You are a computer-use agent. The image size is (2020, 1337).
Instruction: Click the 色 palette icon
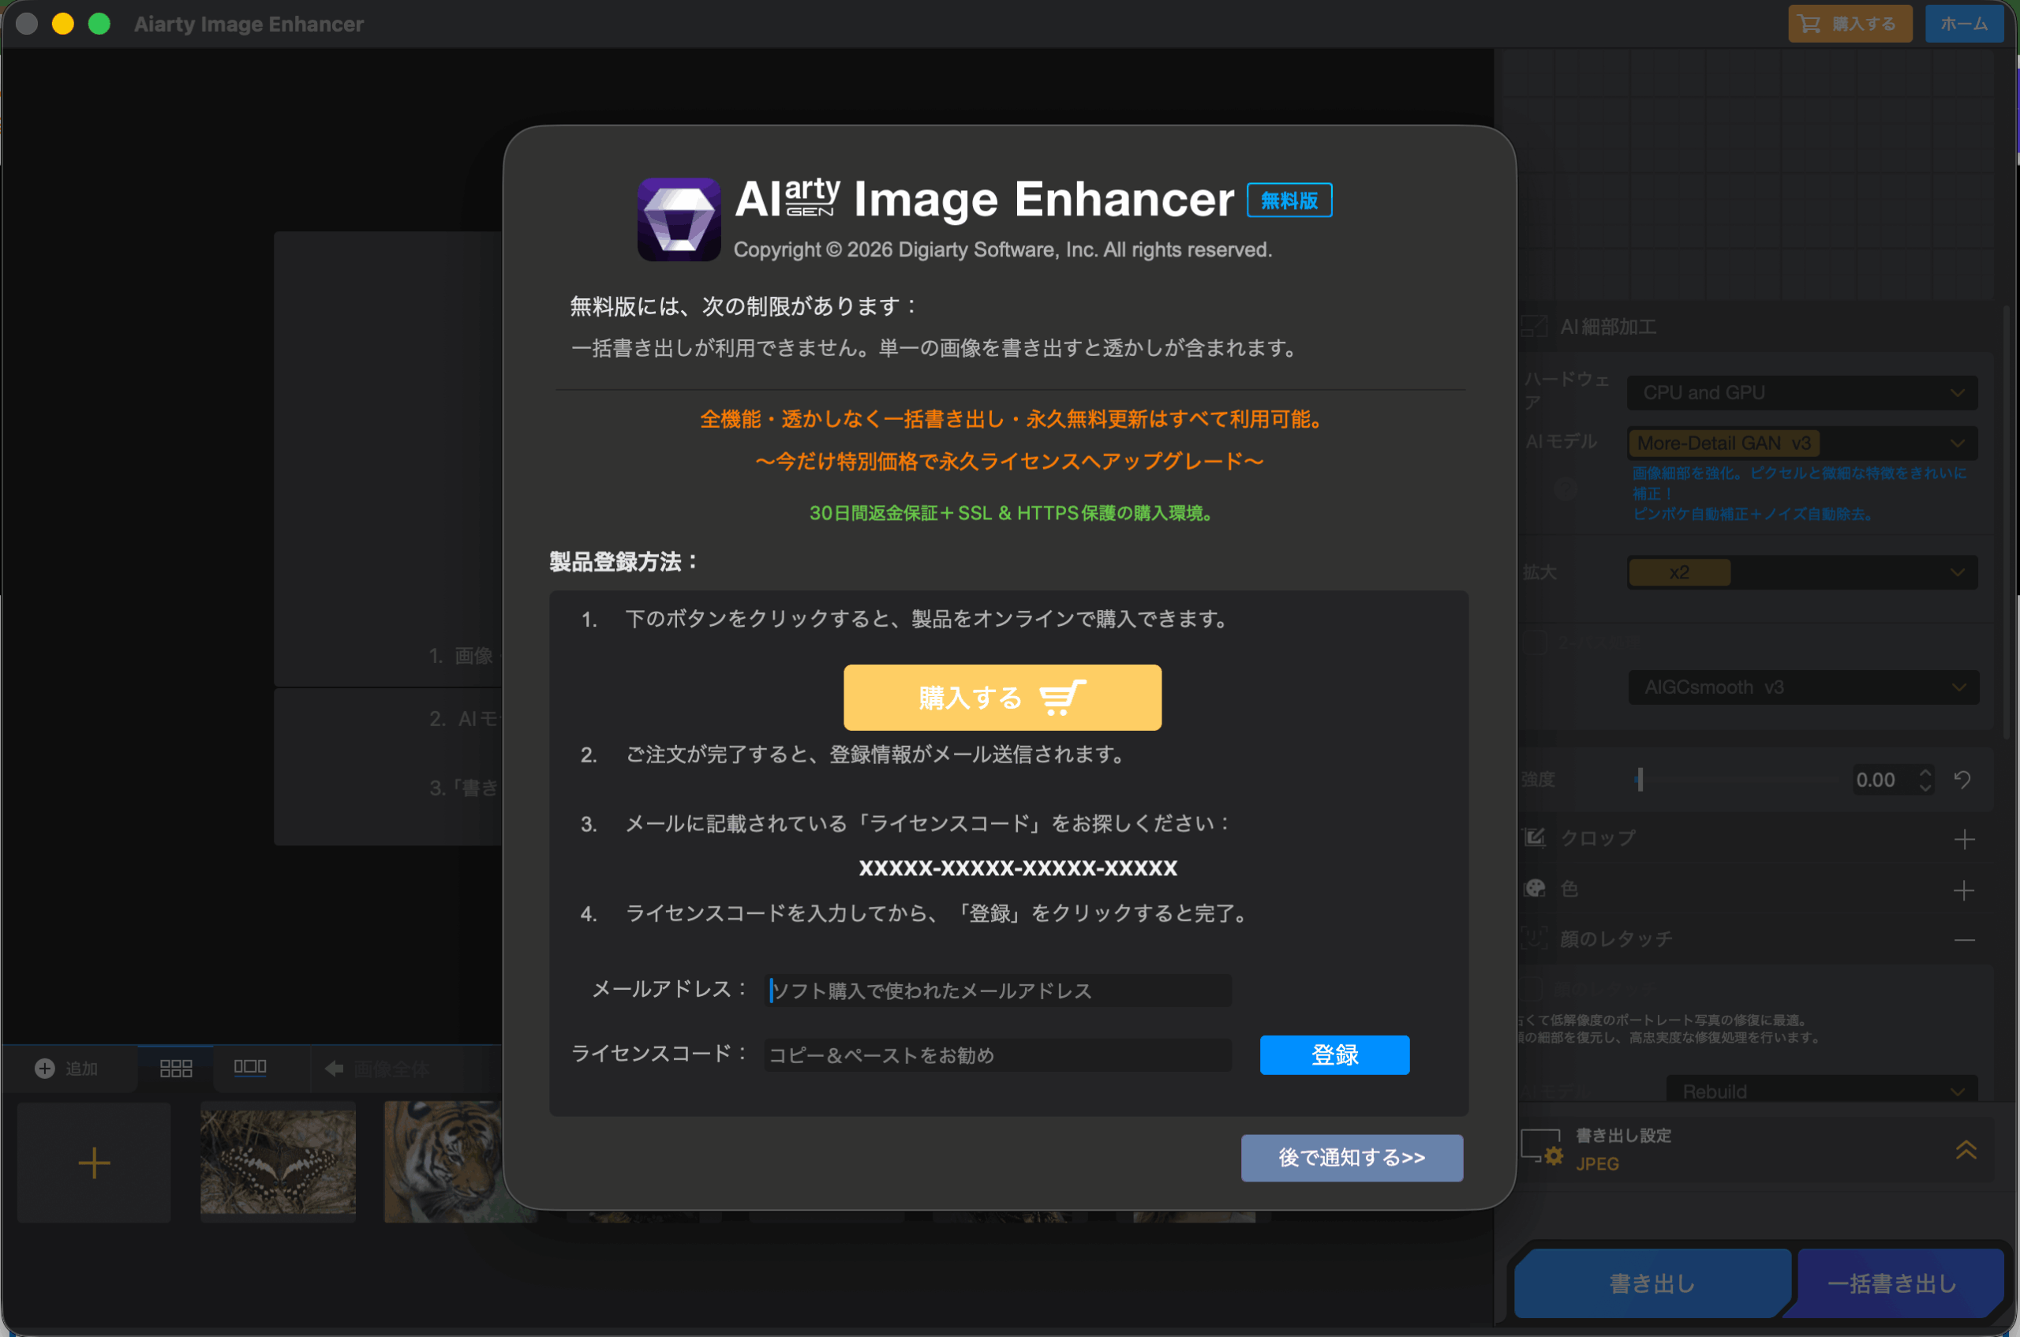(x=1534, y=889)
